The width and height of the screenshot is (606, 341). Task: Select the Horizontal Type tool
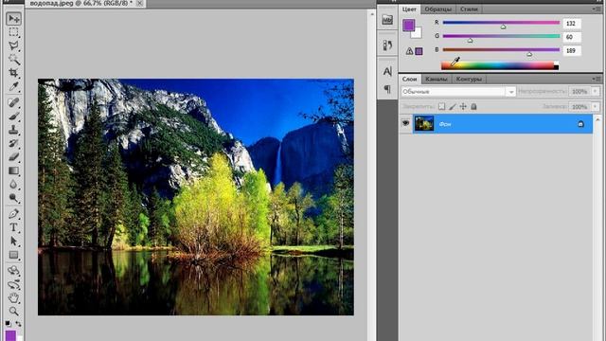[13, 227]
